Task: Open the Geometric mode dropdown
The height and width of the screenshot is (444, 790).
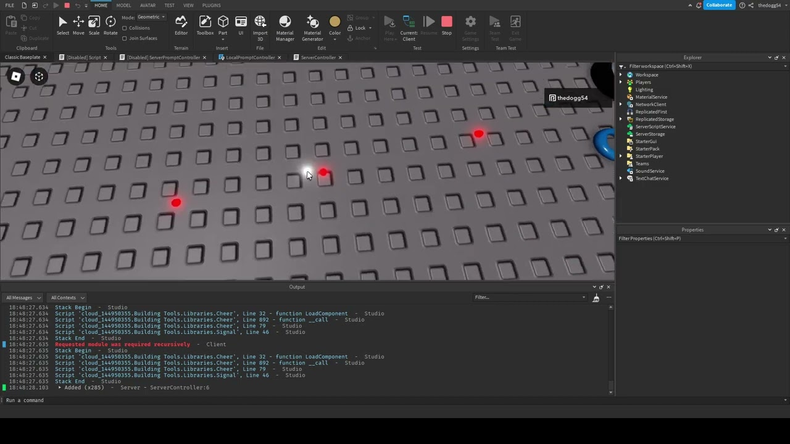Action: tap(151, 17)
